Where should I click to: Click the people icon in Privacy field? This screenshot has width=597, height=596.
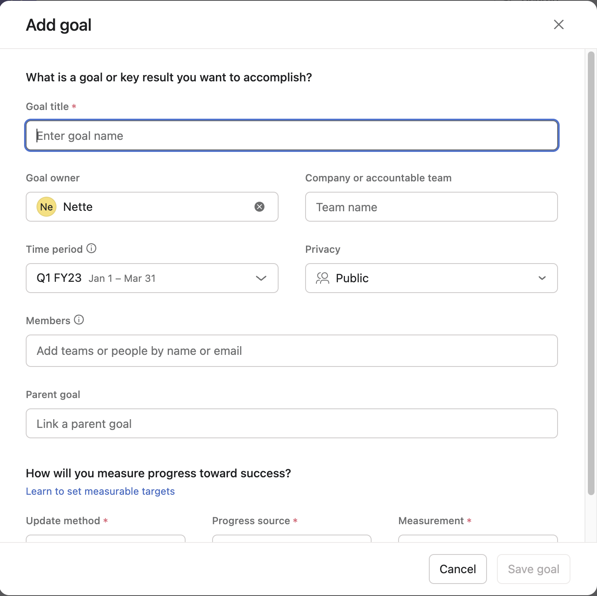pyautogui.click(x=322, y=278)
